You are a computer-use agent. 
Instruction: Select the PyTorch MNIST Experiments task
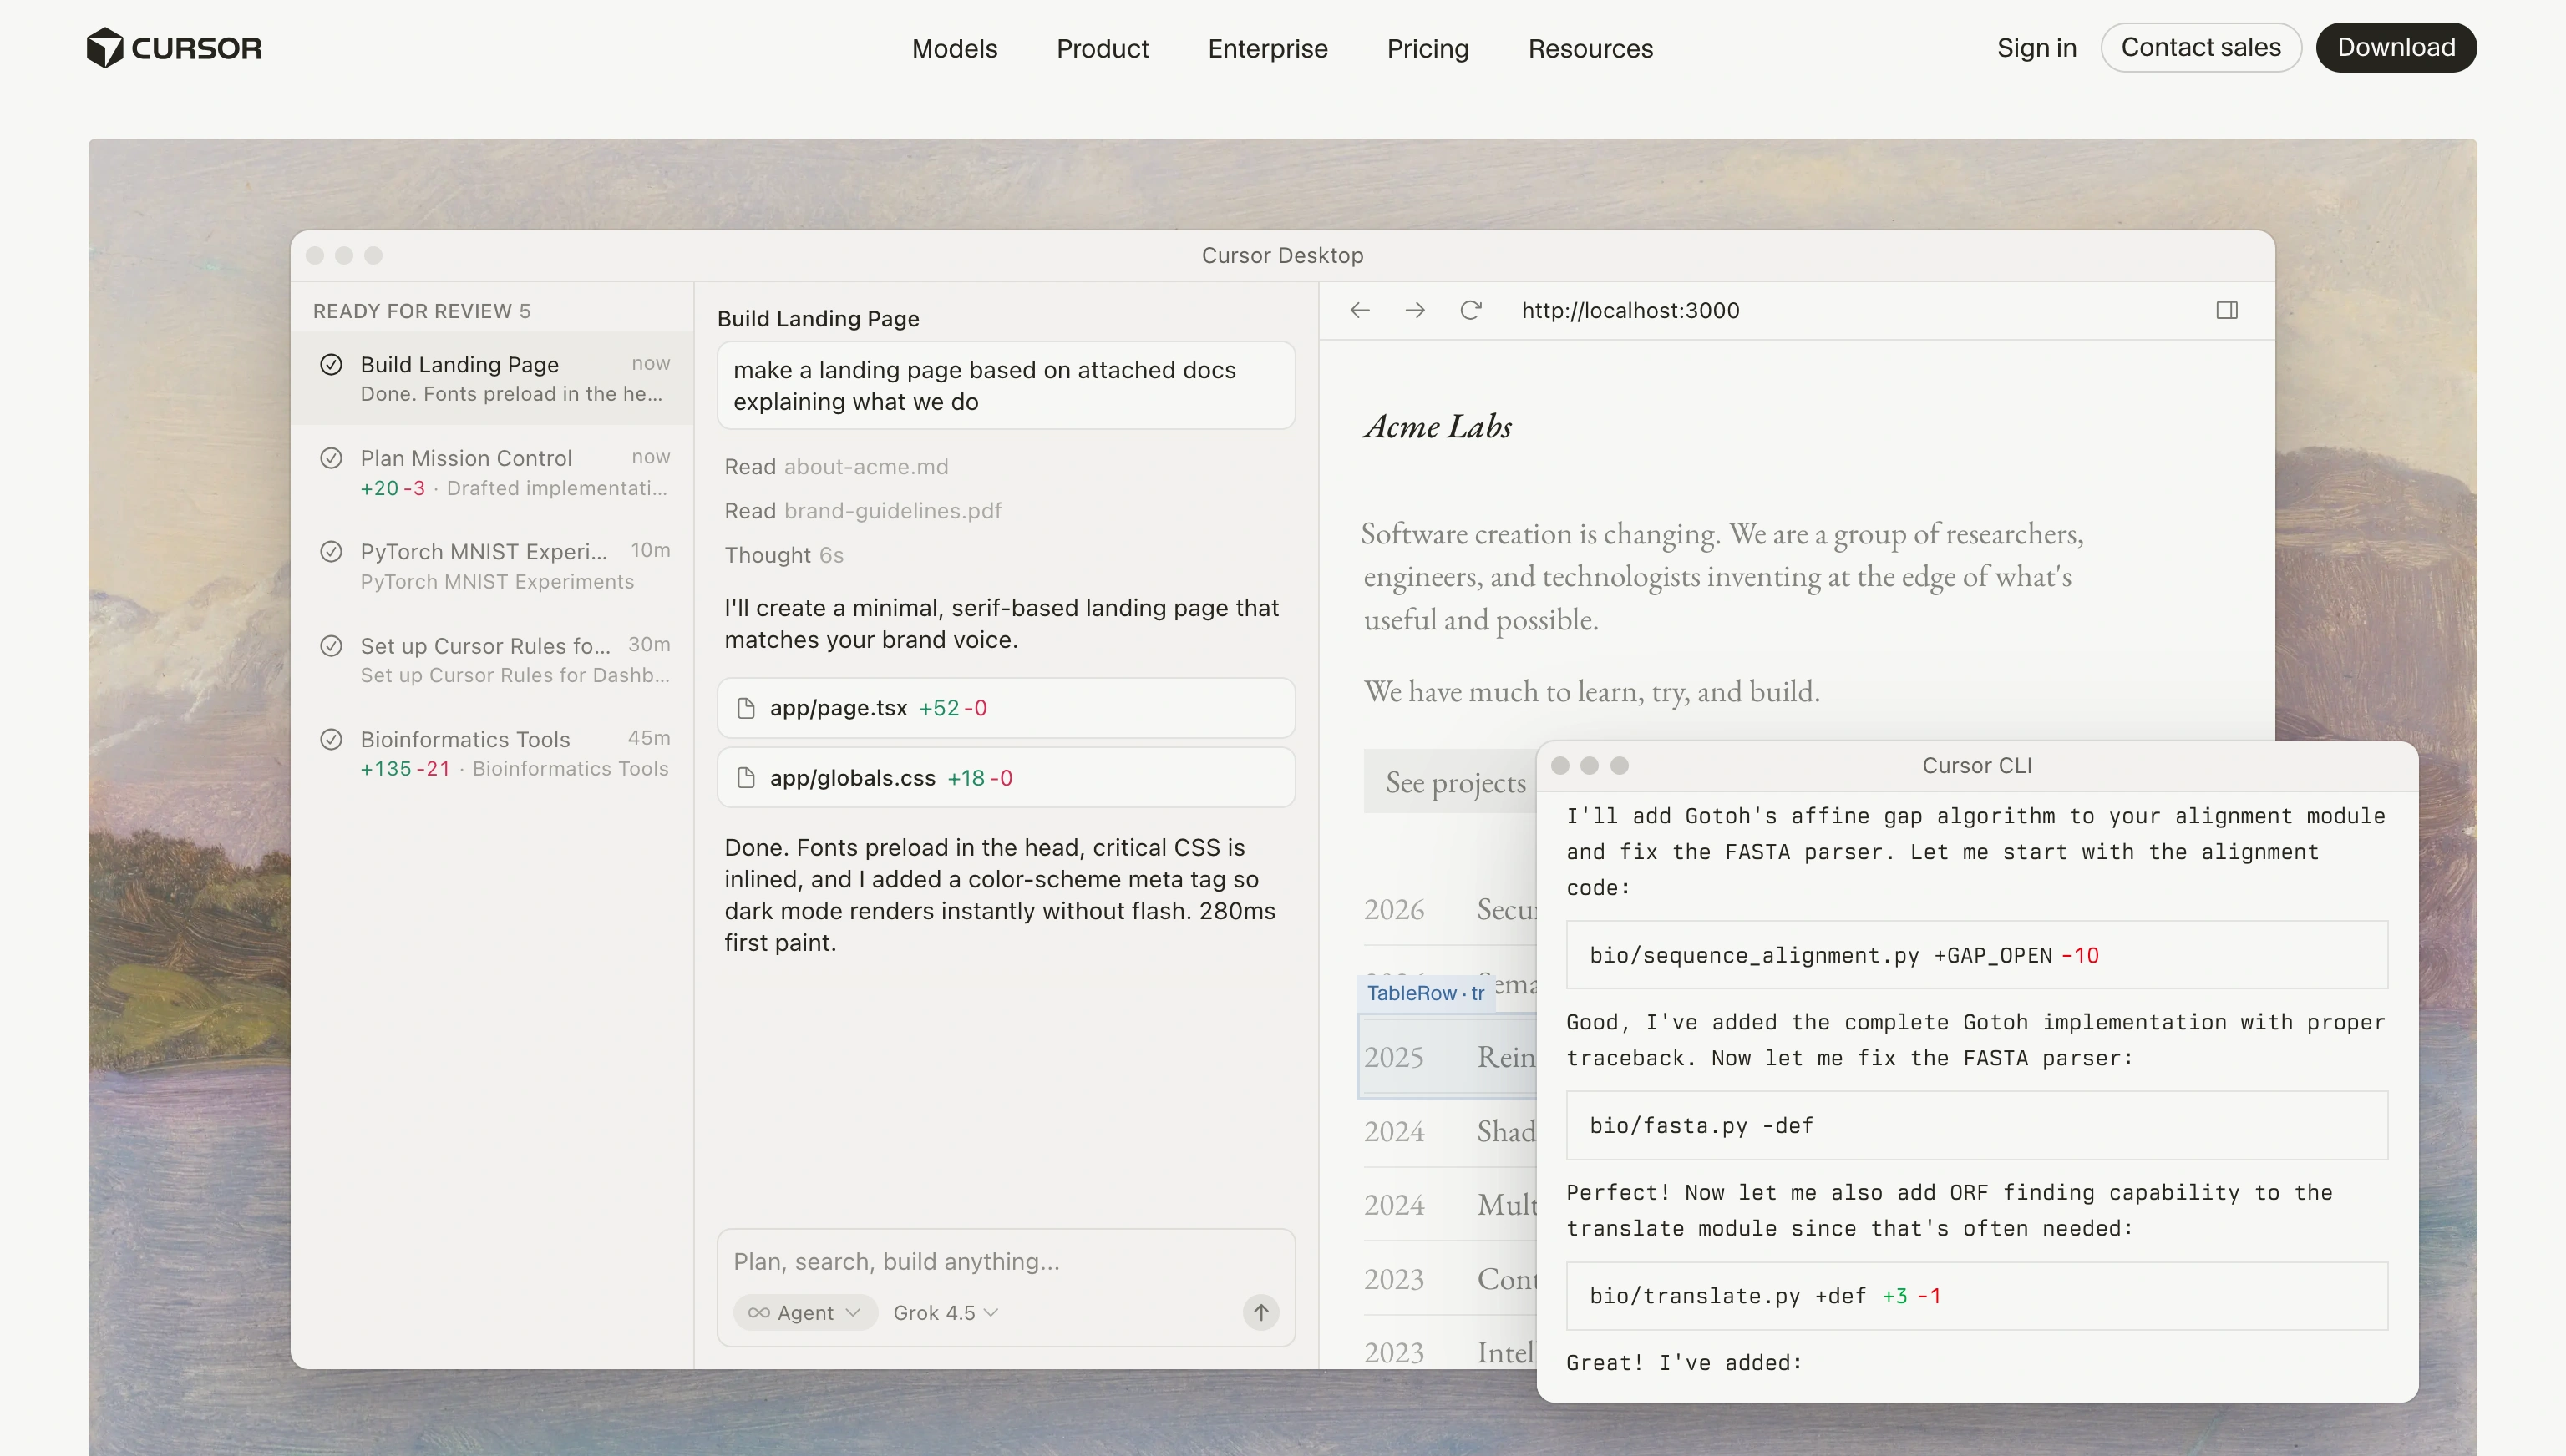pyautogui.click(x=492, y=566)
